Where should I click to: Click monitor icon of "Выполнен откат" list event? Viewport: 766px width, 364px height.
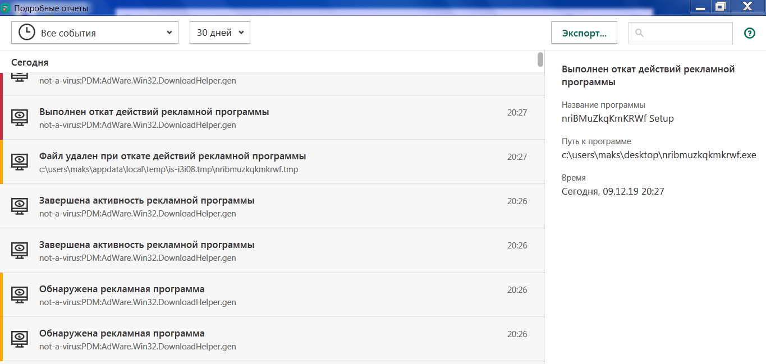[x=20, y=117]
